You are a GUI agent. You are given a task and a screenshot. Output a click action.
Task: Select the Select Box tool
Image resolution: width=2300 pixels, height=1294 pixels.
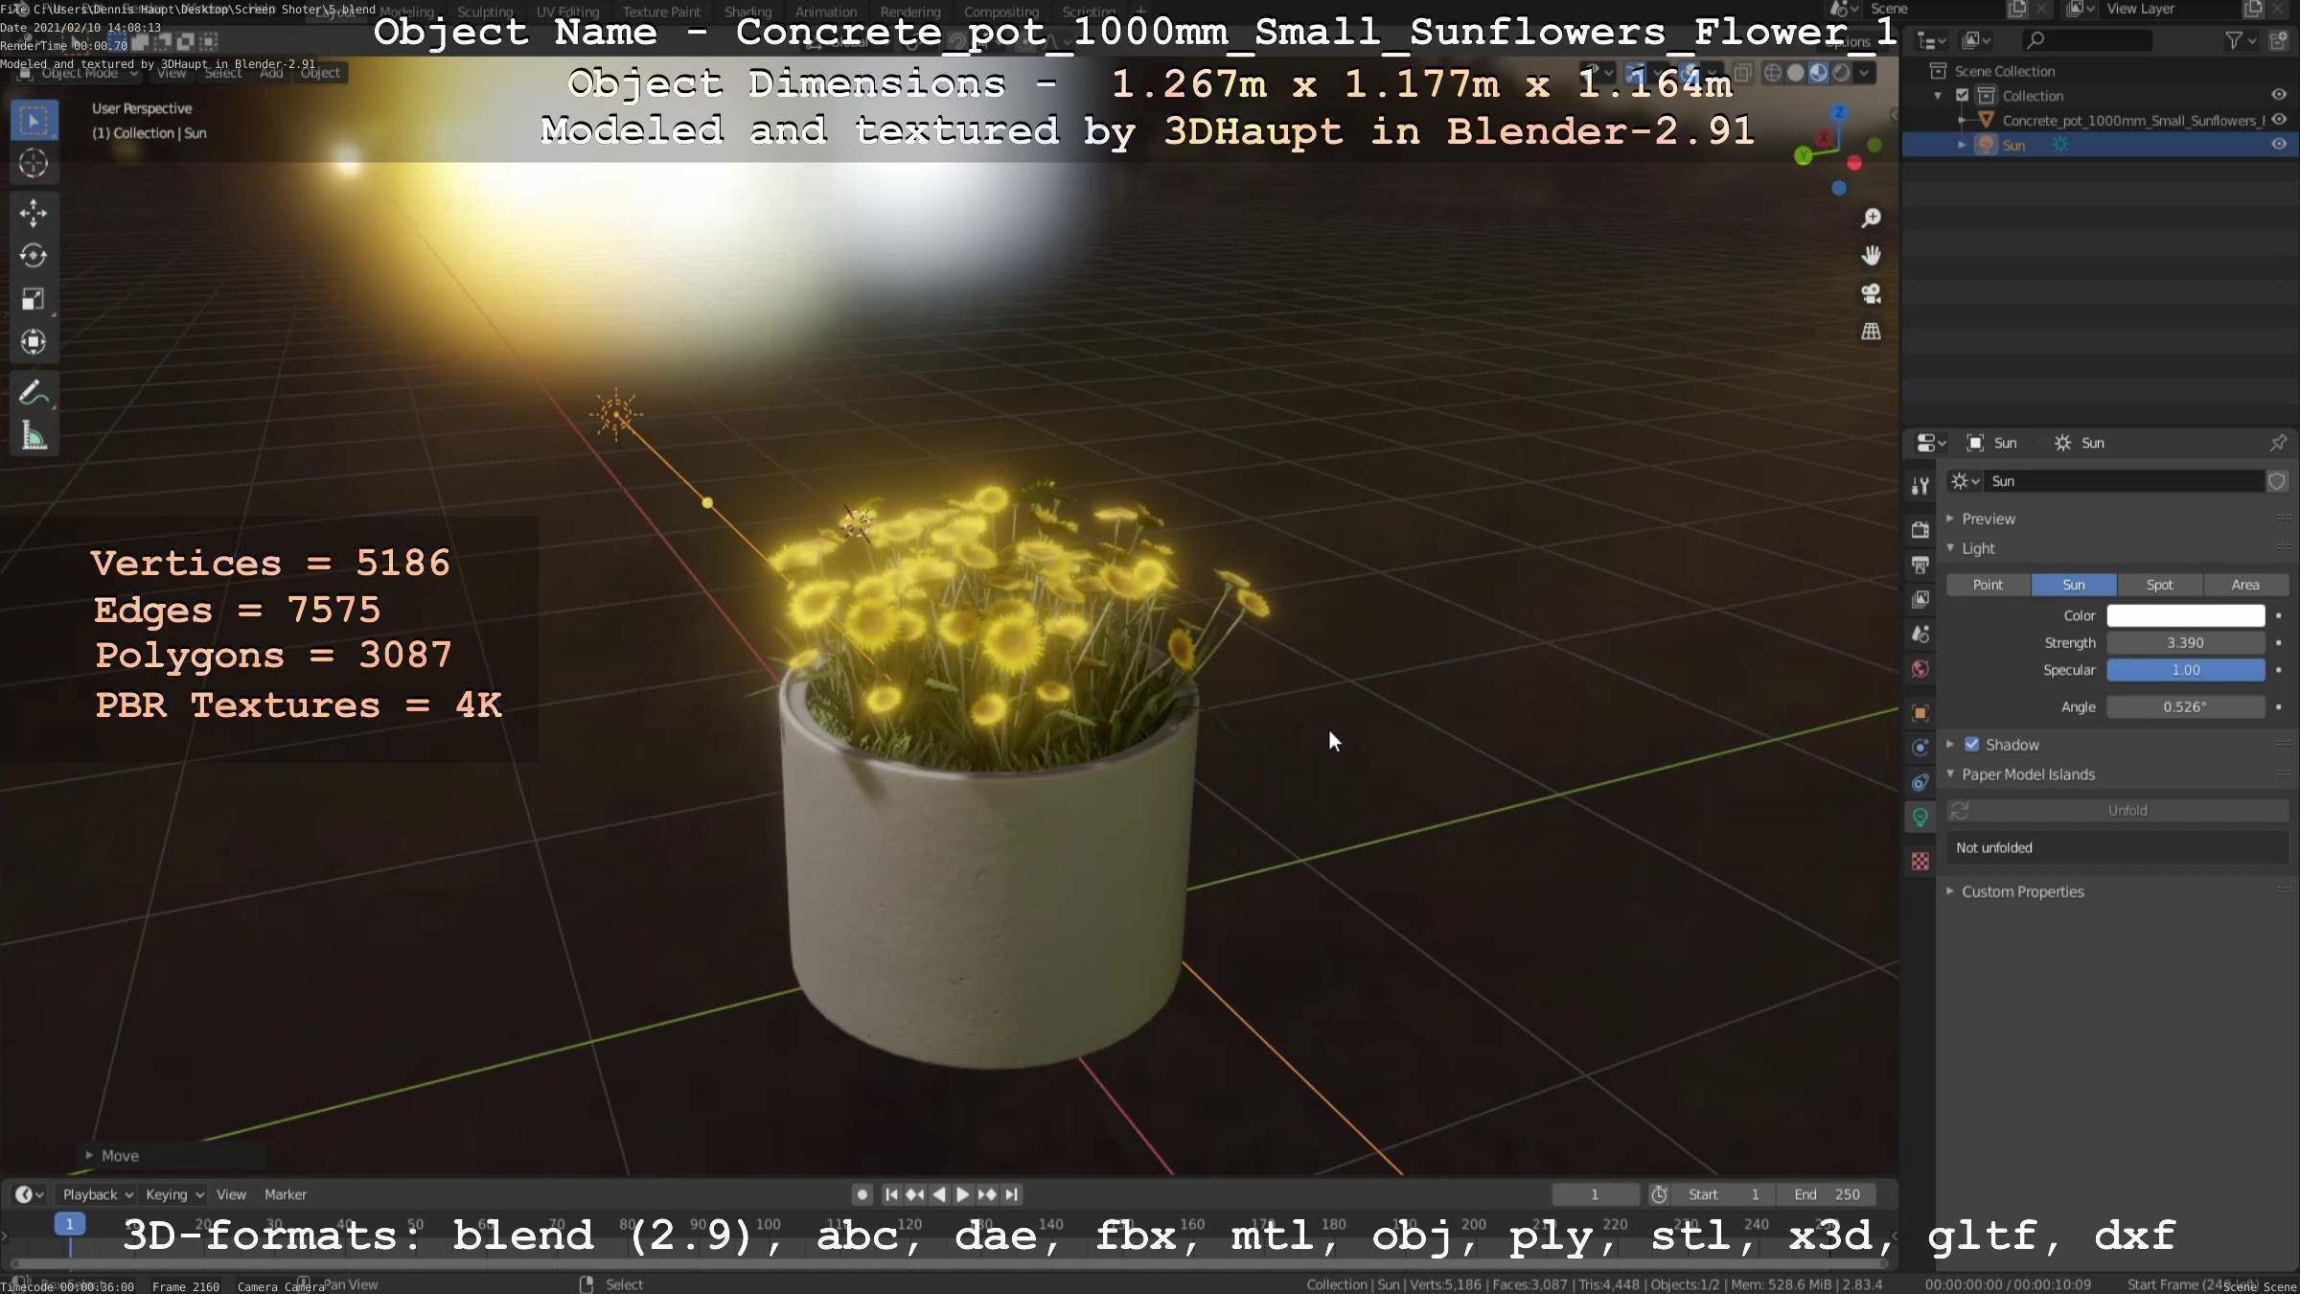pos(34,121)
